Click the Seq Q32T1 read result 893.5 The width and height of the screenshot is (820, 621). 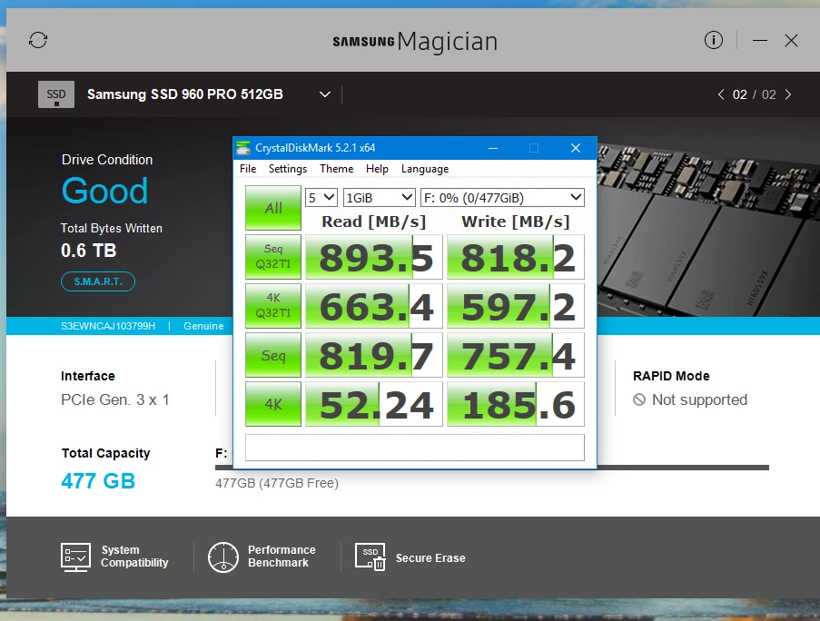(x=374, y=257)
